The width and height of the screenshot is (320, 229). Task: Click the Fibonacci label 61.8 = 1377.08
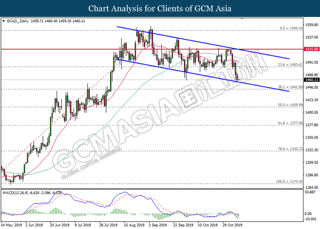coord(290,123)
